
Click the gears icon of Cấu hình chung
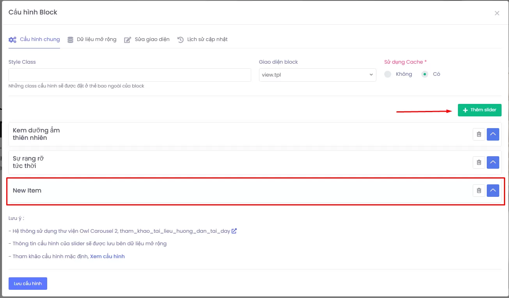[12, 39]
